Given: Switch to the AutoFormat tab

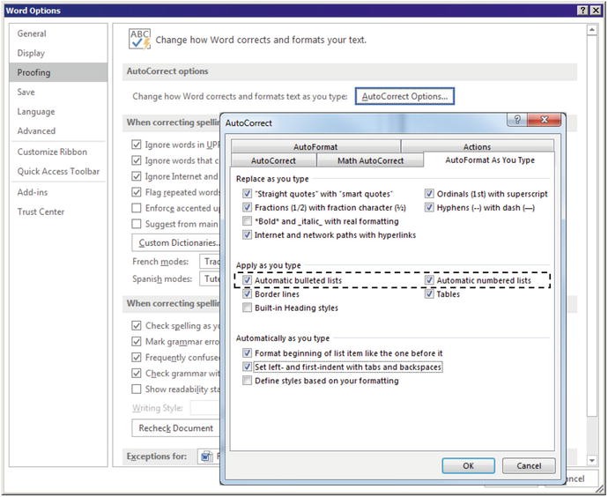Looking at the screenshot, I should click(315, 146).
